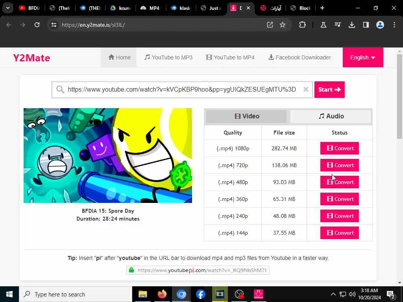This screenshot has height=302, width=403.
Task: Go back with the browser back arrow
Action: (9, 25)
